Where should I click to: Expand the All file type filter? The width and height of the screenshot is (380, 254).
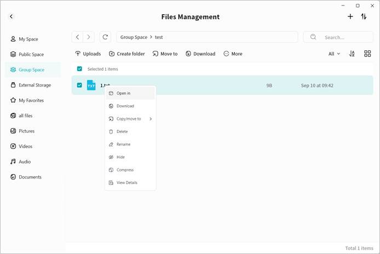pos(334,54)
